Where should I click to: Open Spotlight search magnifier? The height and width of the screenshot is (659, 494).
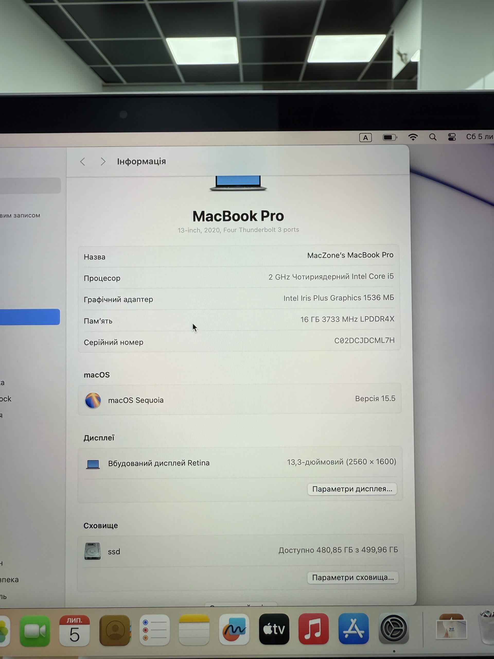[x=433, y=137]
